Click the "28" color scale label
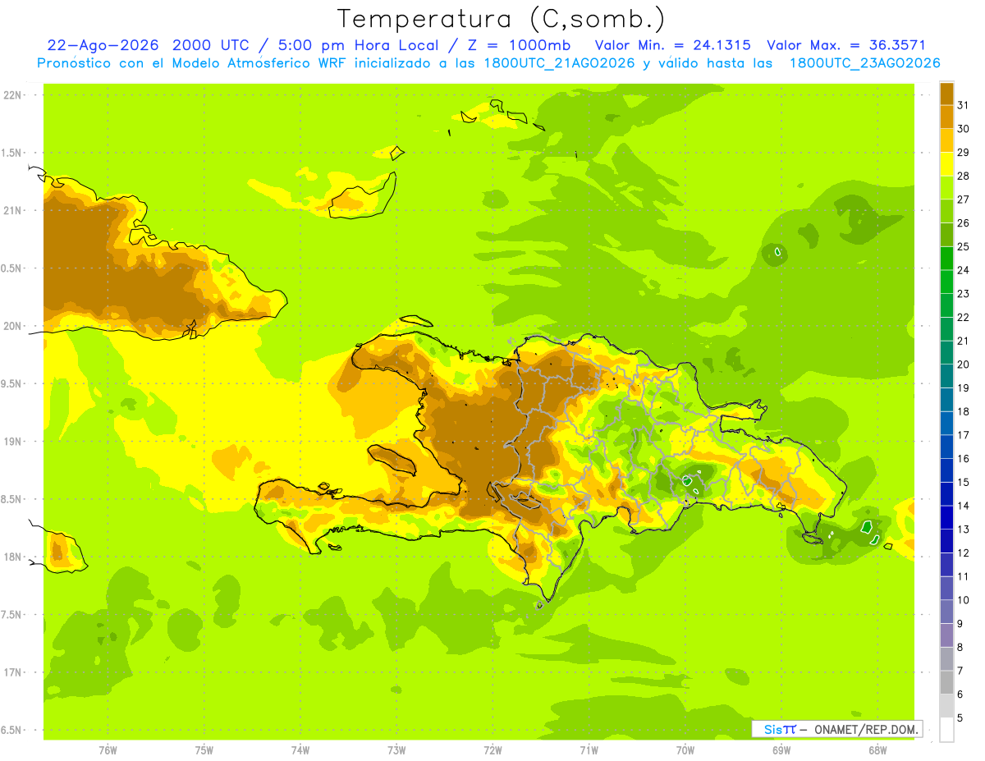 pyautogui.click(x=964, y=176)
